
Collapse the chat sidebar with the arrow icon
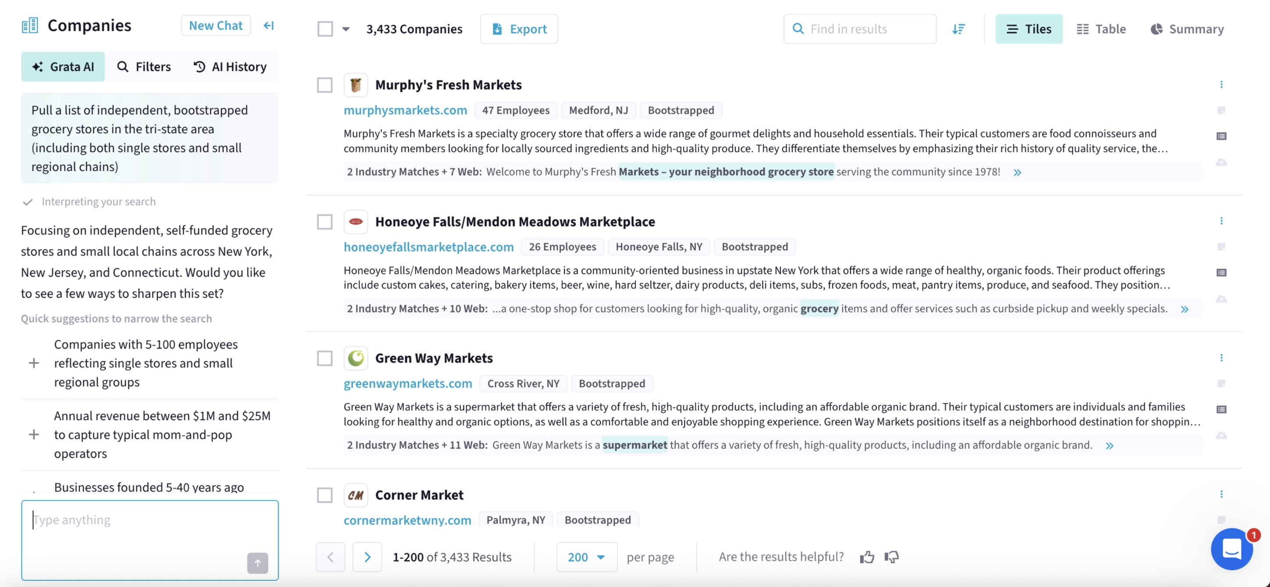[268, 26]
